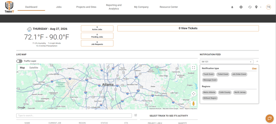Screen dimensions: 276x124
Task: Click the 0 Job Requests box
Action: (97, 43)
